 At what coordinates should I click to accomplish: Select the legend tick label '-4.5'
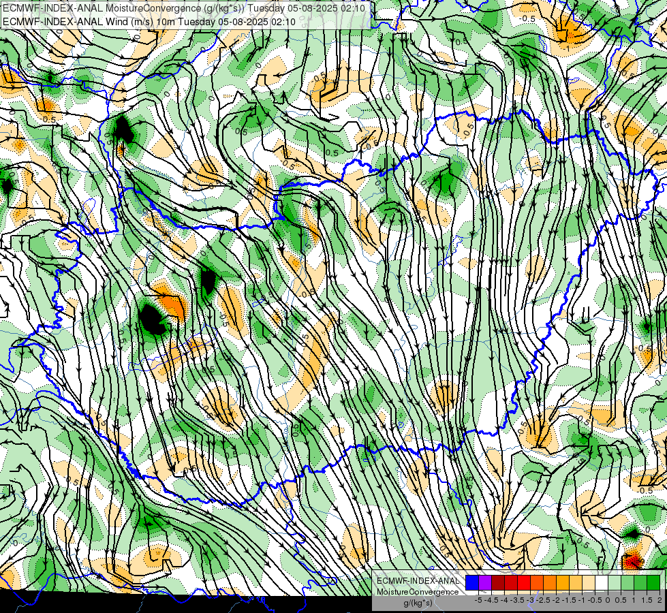click(x=491, y=600)
